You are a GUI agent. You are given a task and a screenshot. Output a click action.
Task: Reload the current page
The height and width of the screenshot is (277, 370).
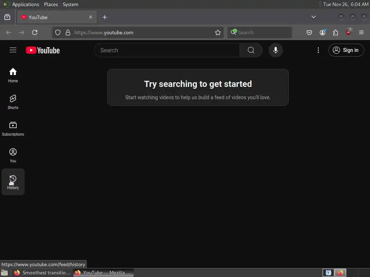pos(35,32)
